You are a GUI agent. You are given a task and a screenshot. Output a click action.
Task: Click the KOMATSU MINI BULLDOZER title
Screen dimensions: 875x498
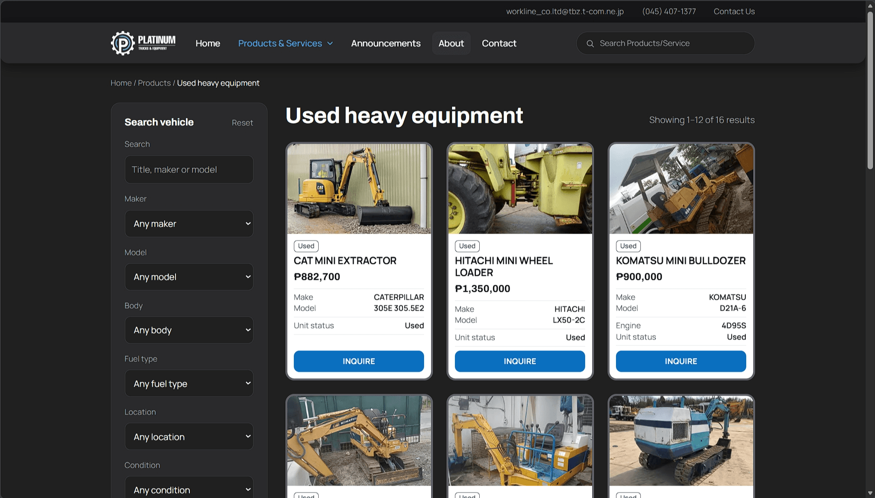tap(681, 260)
